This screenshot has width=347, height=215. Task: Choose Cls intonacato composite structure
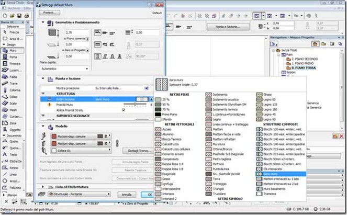click(269, 169)
